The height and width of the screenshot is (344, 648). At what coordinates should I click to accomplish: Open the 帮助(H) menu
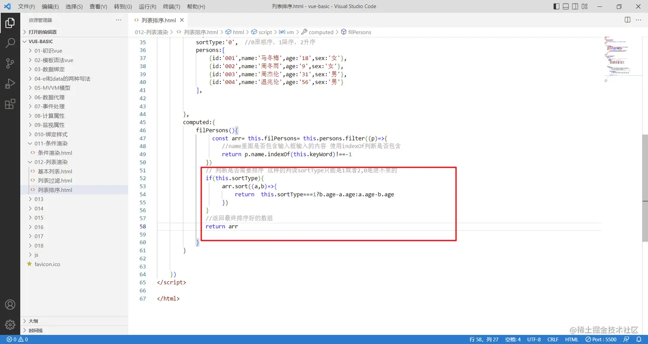(196, 6)
